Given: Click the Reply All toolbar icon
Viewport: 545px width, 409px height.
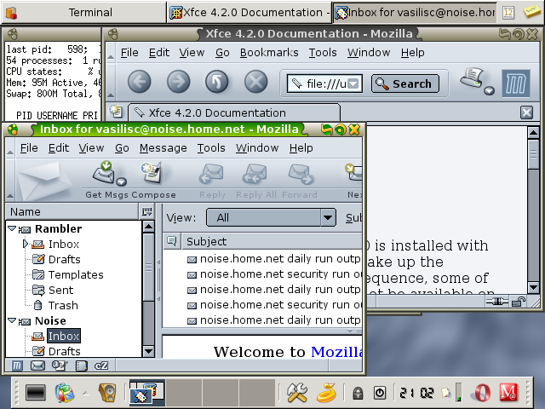Looking at the screenshot, I should click(x=255, y=174).
